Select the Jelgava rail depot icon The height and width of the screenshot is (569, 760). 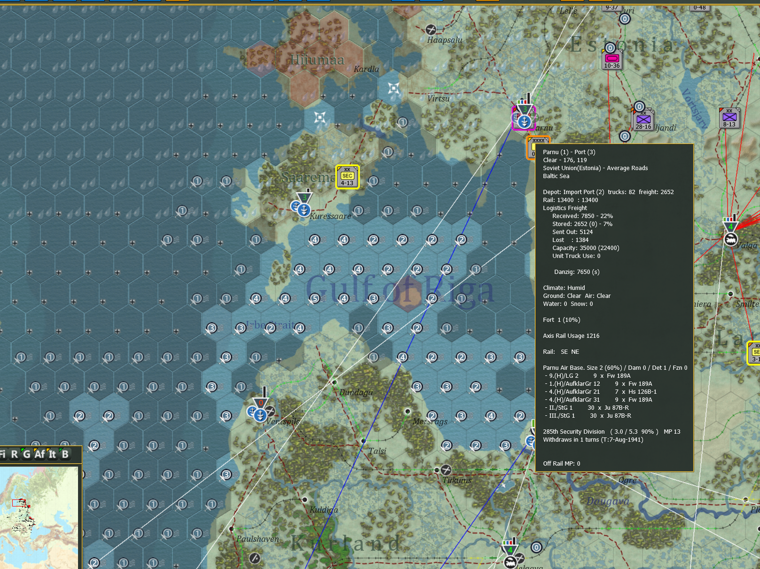510,562
